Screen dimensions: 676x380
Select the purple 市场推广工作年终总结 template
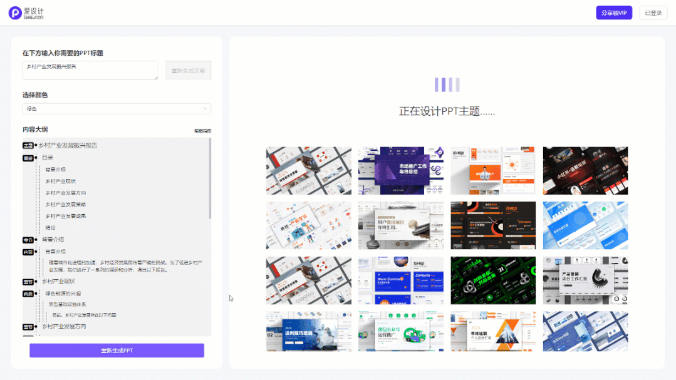(401, 171)
